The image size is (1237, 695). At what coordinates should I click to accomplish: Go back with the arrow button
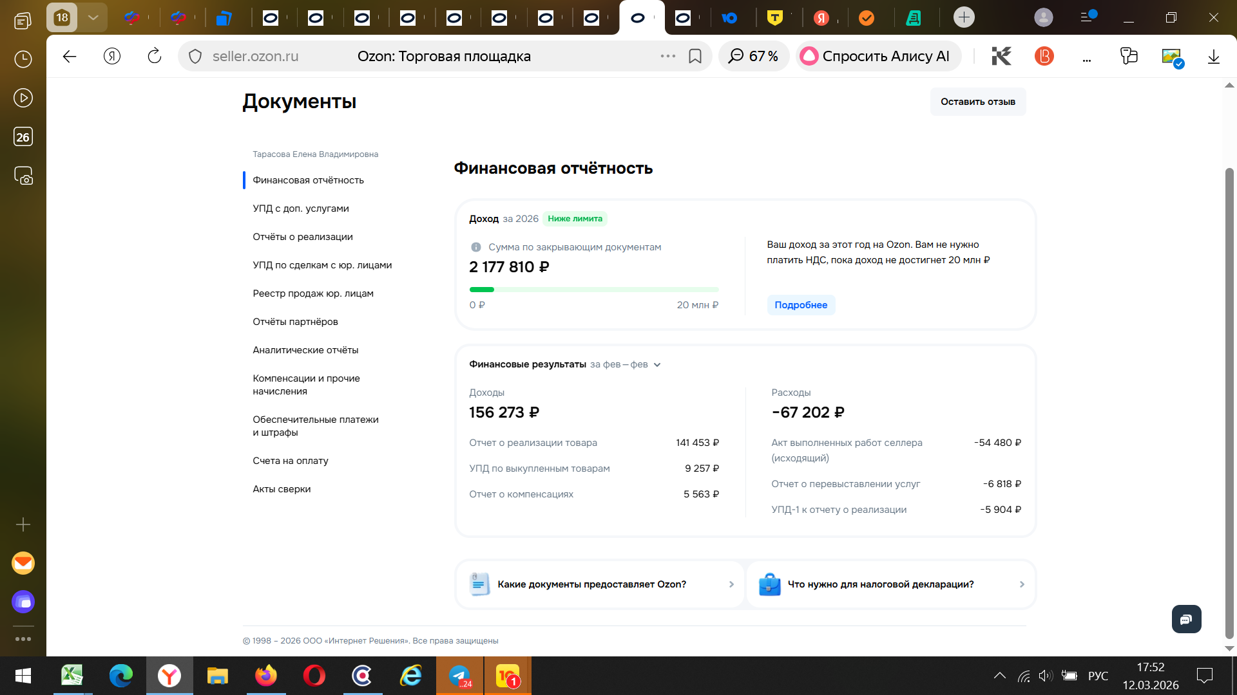click(x=70, y=57)
